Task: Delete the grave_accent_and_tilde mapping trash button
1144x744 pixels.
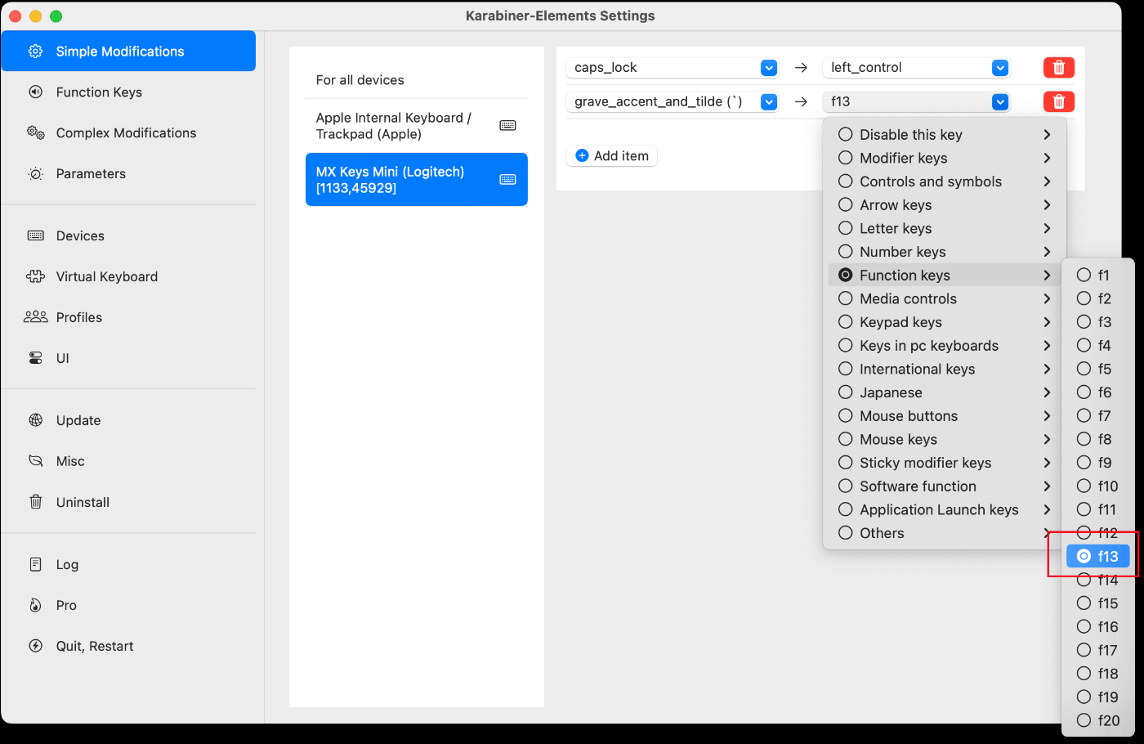Action: coord(1059,101)
